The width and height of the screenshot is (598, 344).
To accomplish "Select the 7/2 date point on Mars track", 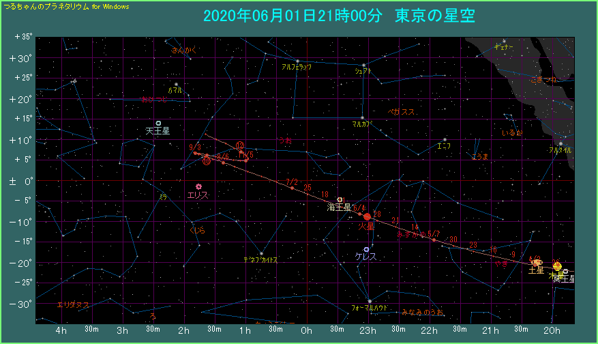I will click(292, 187).
